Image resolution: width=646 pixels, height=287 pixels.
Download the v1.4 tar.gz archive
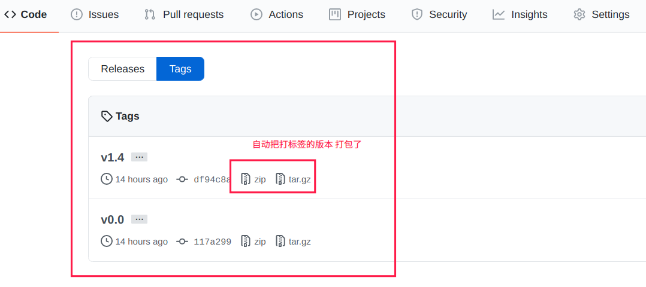(x=293, y=179)
